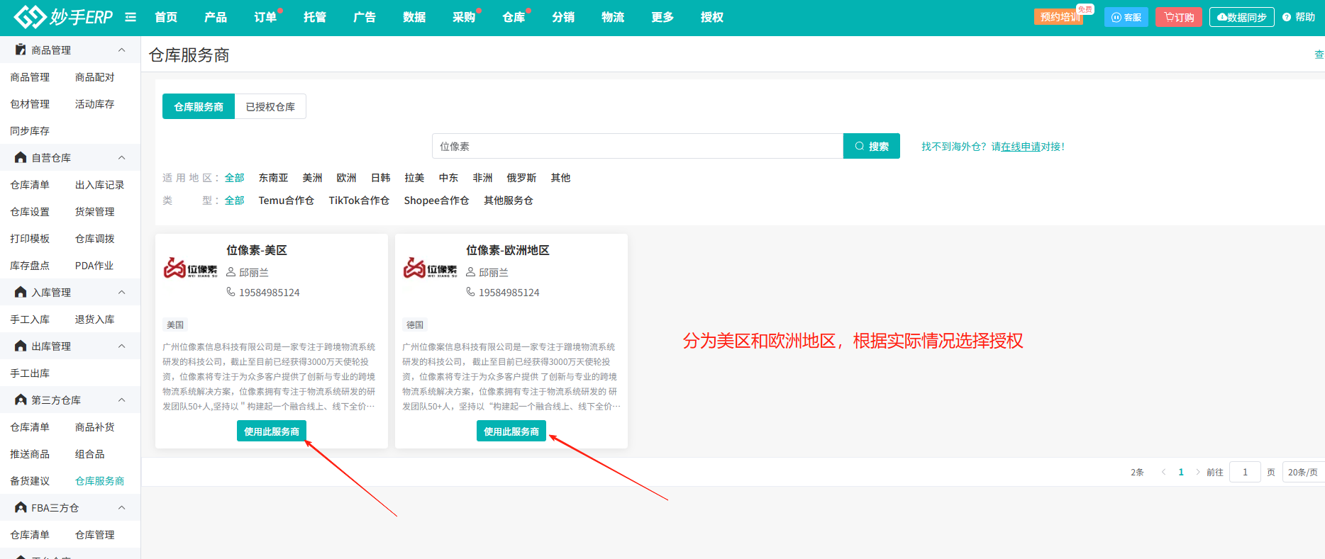Click the 出库管理 house icon

21,346
